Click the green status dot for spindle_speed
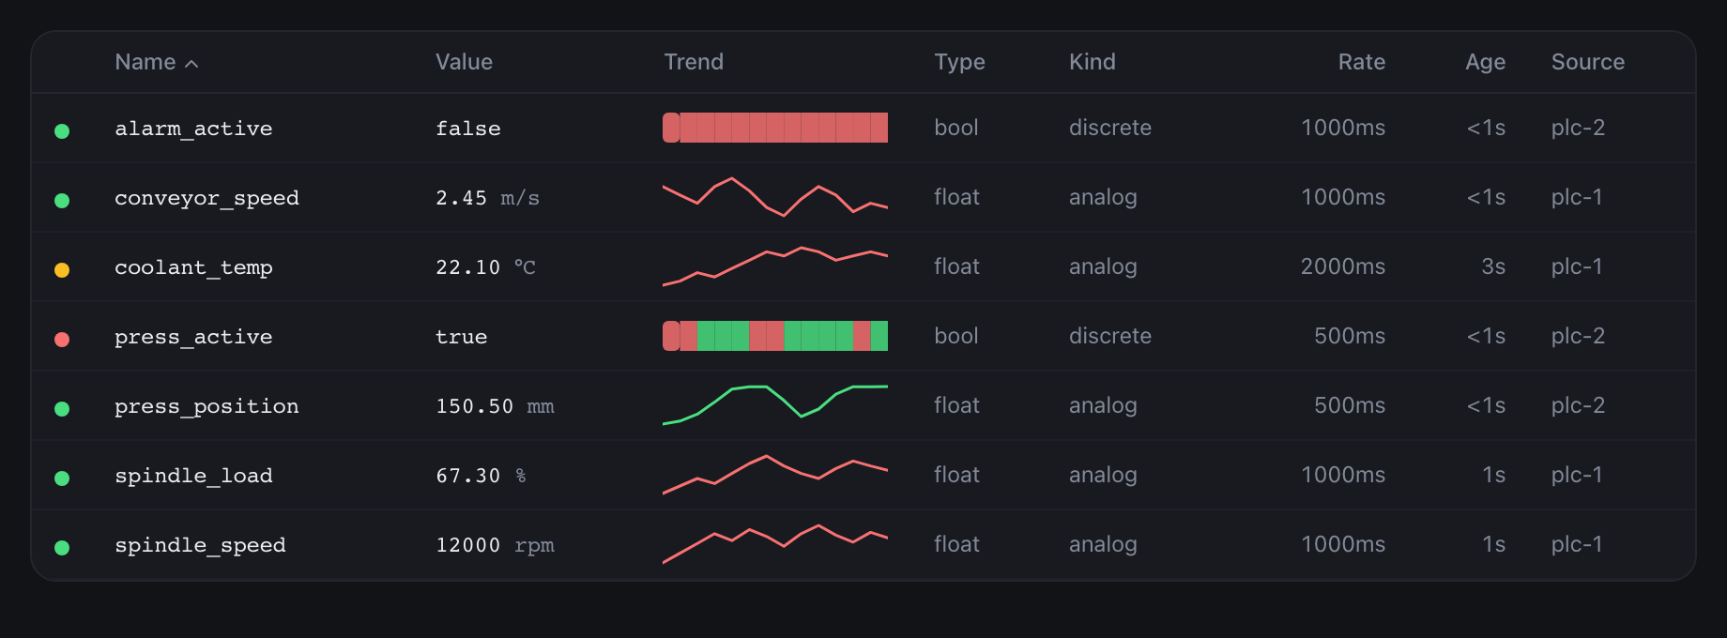Viewport: 1727px width, 638px height. tap(62, 547)
